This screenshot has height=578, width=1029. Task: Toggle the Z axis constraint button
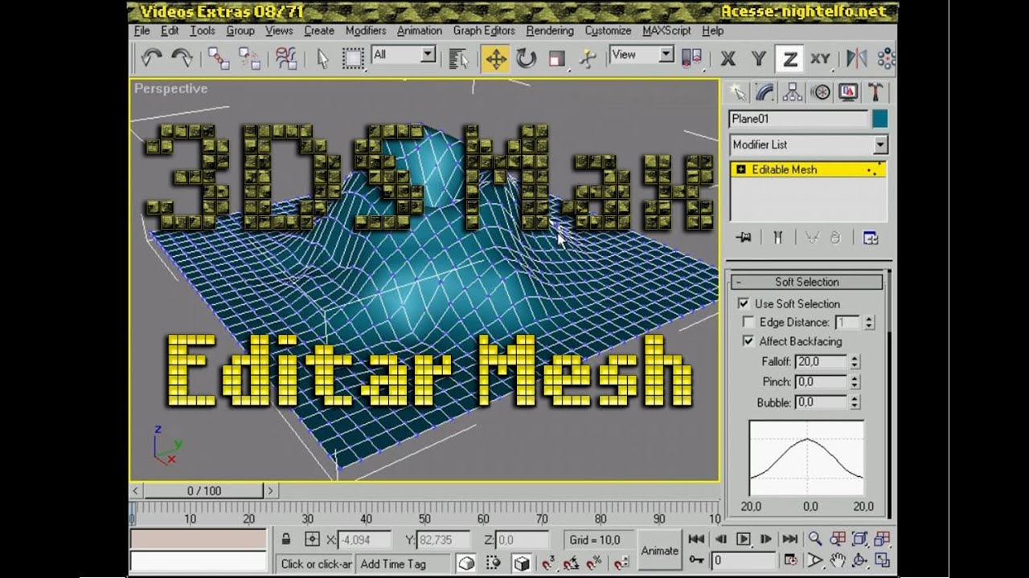tap(789, 58)
